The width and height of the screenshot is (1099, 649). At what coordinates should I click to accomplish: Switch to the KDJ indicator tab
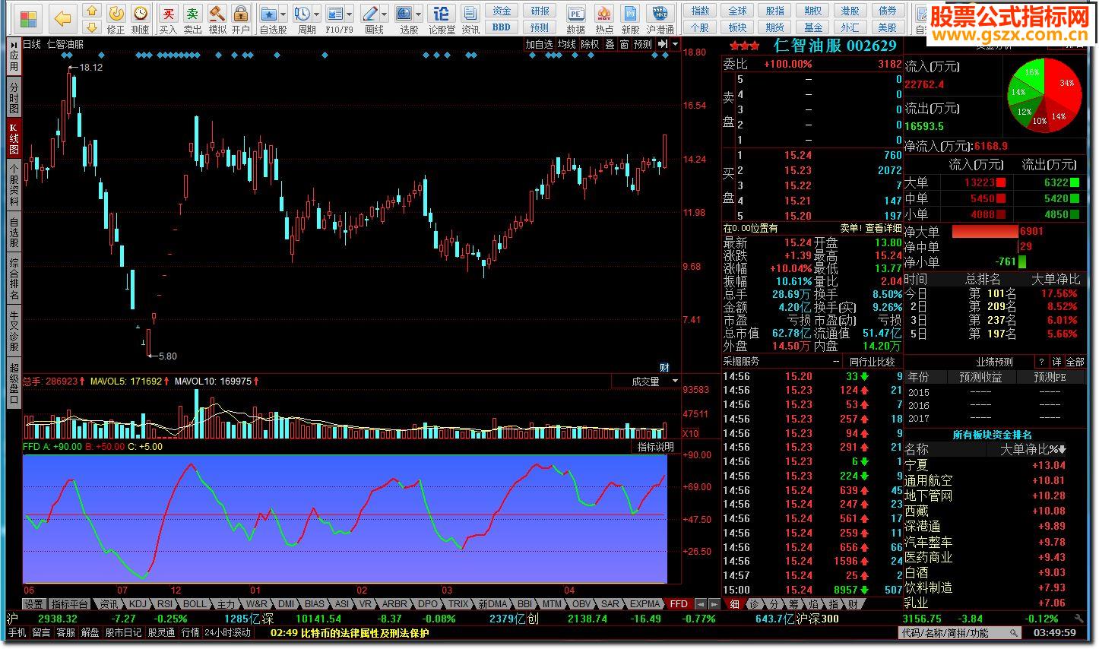[138, 604]
